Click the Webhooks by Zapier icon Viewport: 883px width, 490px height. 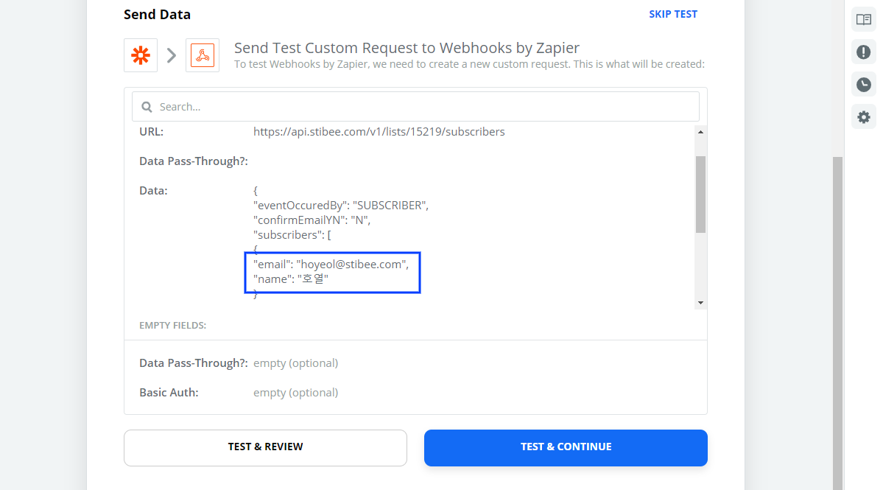203,55
